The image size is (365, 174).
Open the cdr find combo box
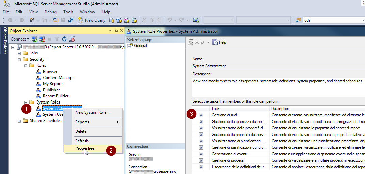pyautogui.click(x=363, y=20)
